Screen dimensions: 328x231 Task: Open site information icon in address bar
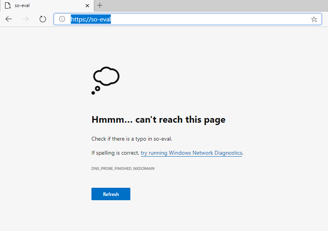(x=62, y=19)
